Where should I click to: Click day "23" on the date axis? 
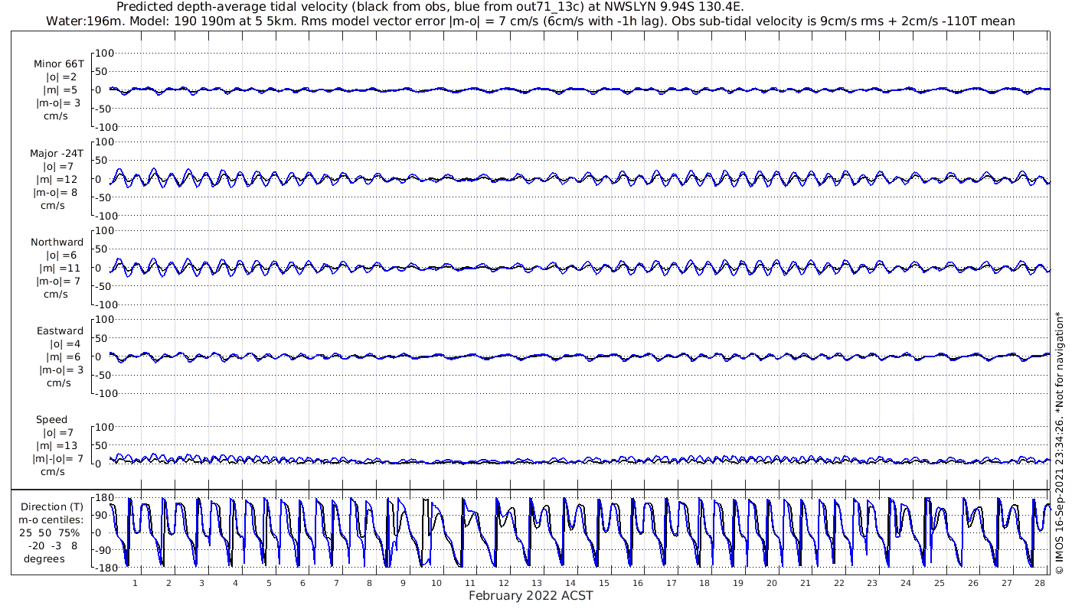click(x=872, y=583)
